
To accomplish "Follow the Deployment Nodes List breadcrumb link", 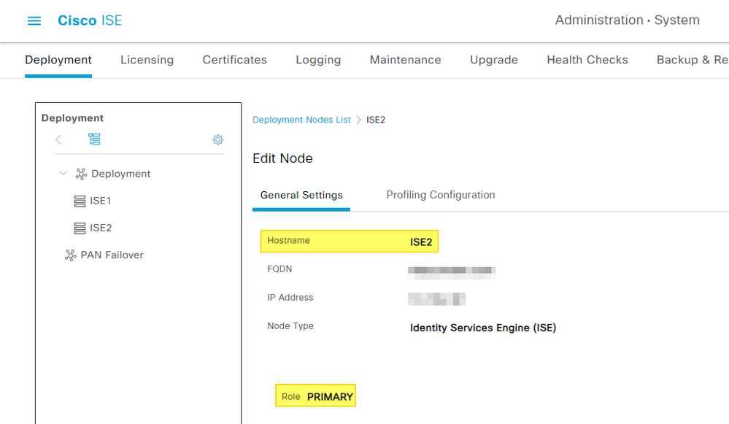I will click(x=301, y=120).
